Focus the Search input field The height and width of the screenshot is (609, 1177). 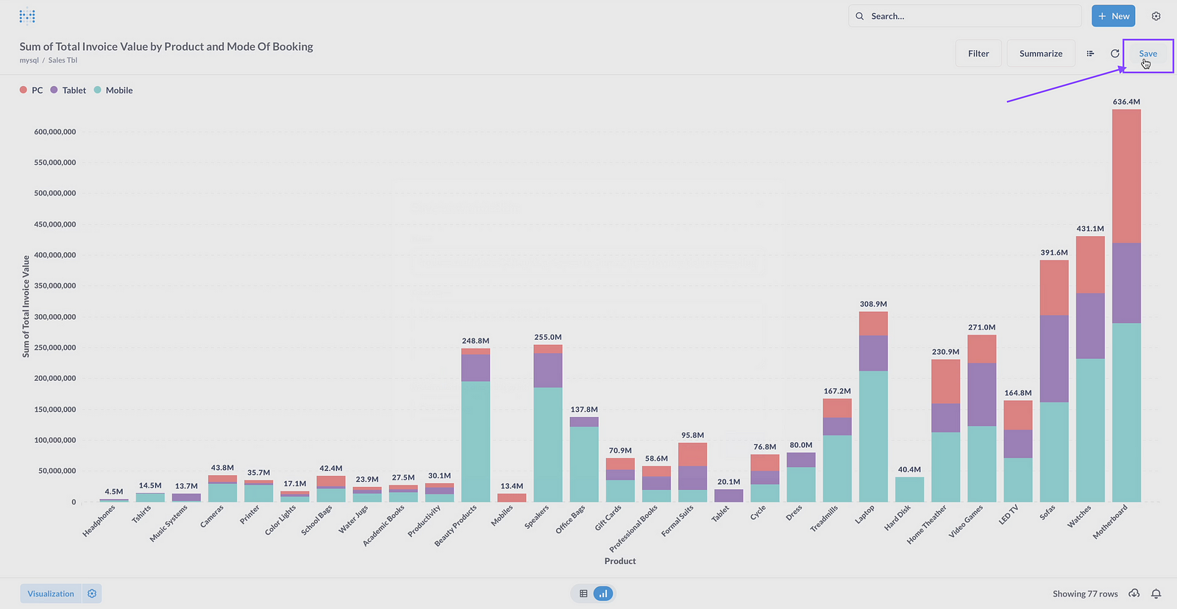pos(971,16)
